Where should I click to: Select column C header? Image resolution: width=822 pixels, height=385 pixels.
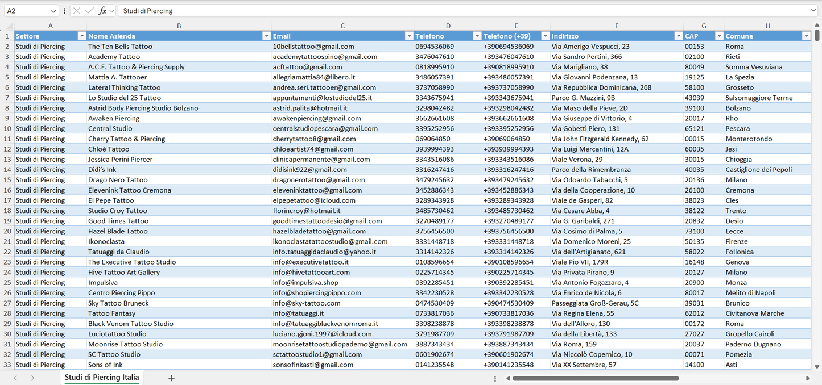point(342,26)
